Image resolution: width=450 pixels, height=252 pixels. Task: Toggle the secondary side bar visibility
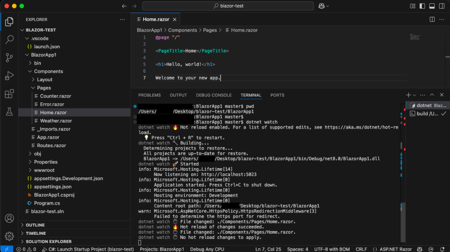(442, 6)
